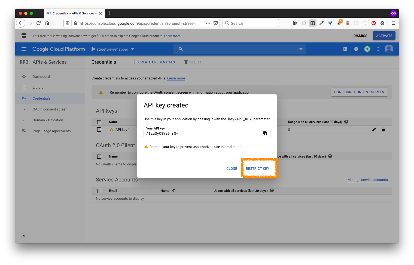414x265 pixels.
Task: Open the Cloud Shell terminal icon
Action: point(345,49)
